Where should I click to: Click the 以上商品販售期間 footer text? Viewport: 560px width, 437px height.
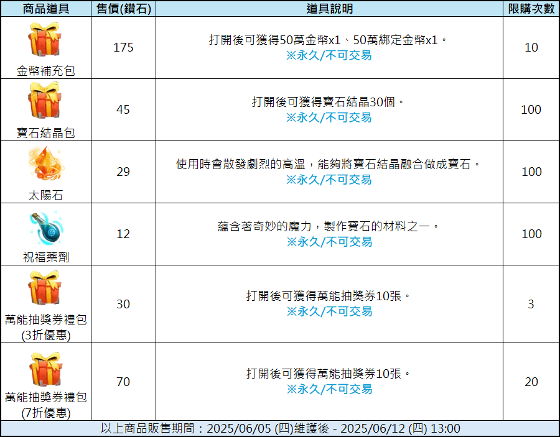click(x=280, y=428)
